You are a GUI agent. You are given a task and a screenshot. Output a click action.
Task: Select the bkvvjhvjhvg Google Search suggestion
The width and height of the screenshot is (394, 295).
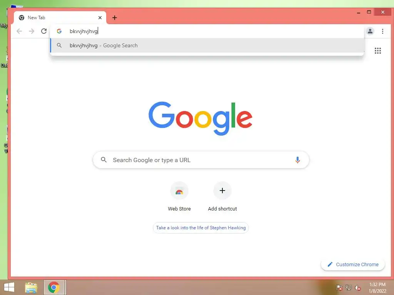coord(207,45)
